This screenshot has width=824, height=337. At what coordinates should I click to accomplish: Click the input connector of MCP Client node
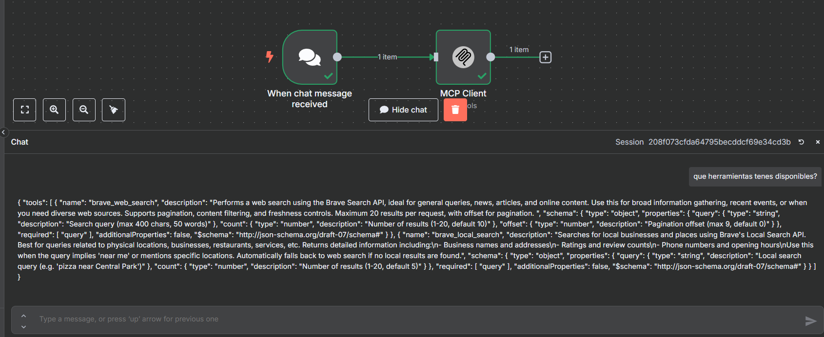(x=435, y=57)
